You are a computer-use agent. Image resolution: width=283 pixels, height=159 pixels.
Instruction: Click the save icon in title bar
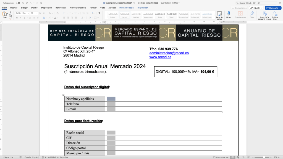(27, 3)
